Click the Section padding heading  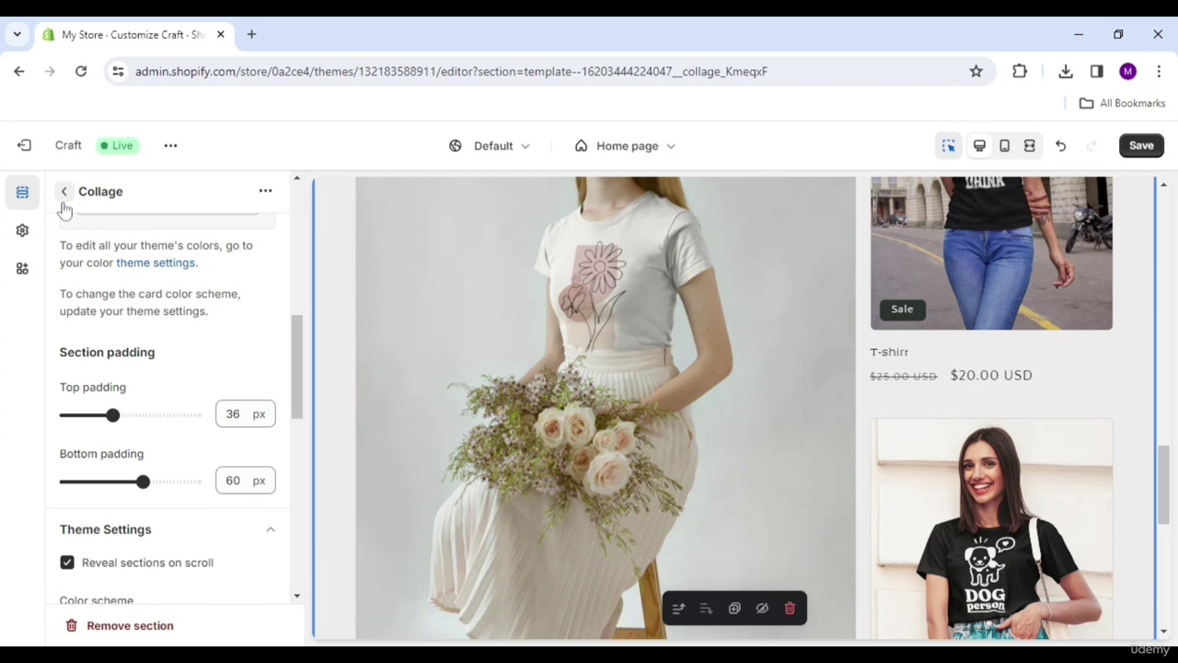pyautogui.click(x=107, y=353)
